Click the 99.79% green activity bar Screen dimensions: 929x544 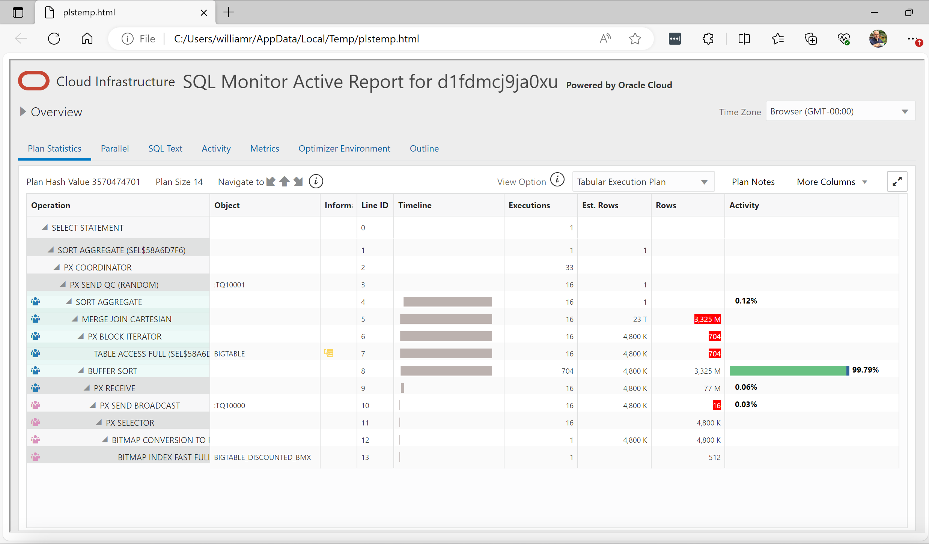[789, 371]
